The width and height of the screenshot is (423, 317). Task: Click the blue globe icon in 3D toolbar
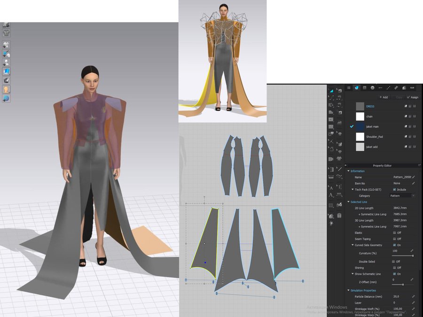click(x=7, y=98)
